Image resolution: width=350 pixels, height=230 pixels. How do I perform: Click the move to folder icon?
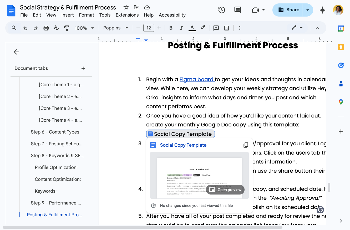click(136, 7)
